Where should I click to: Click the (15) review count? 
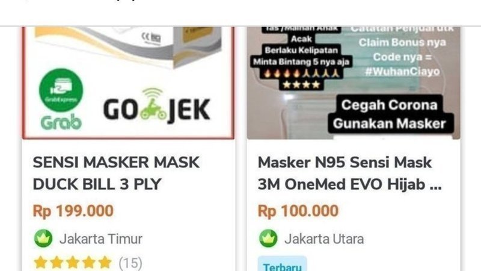pyautogui.click(x=130, y=263)
